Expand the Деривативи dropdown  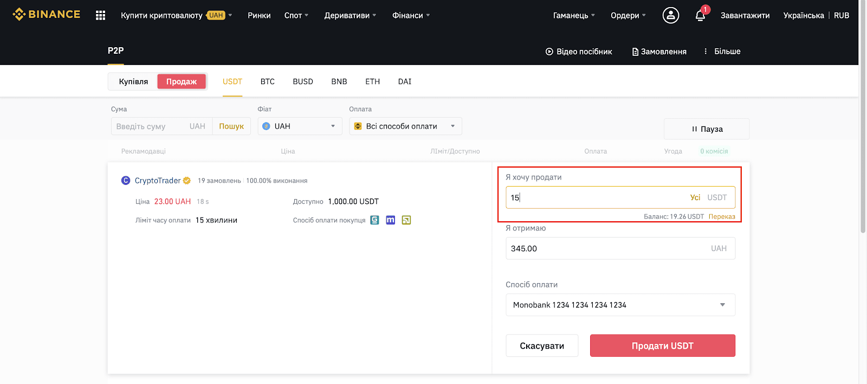click(x=350, y=15)
